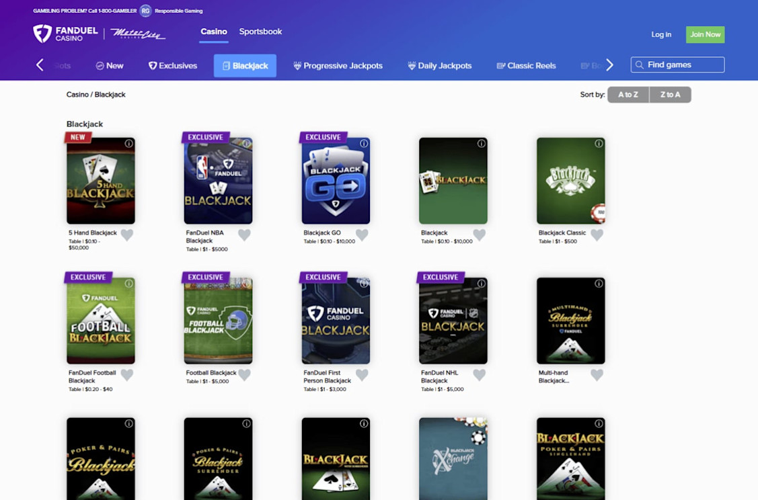Click the search magnifier icon

pos(639,65)
